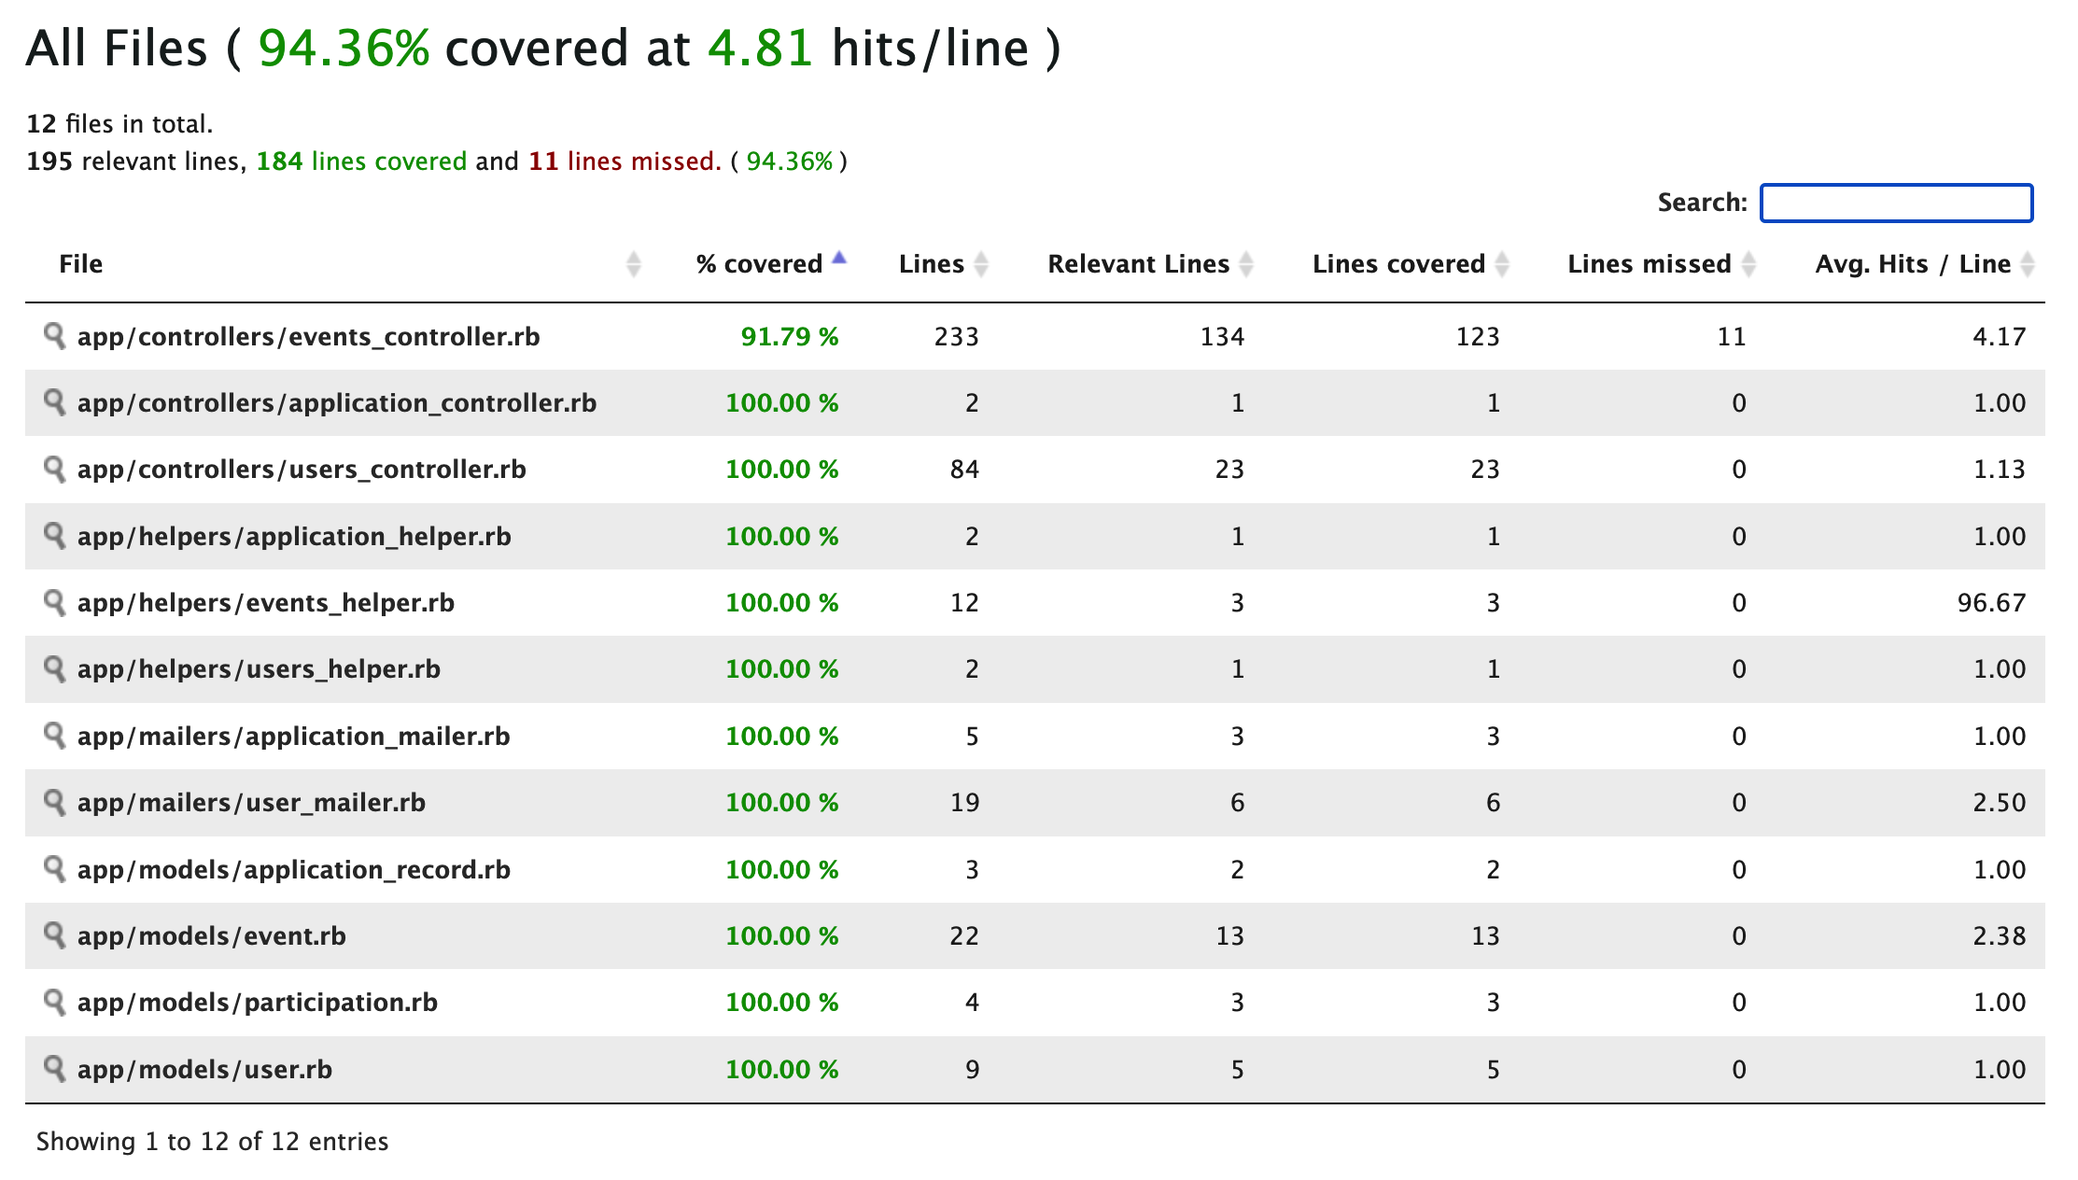This screenshot has width=2078, height=1180.
Task: Click the 19 lines value for user_mailer.rb
Action: tap(964, 803)
